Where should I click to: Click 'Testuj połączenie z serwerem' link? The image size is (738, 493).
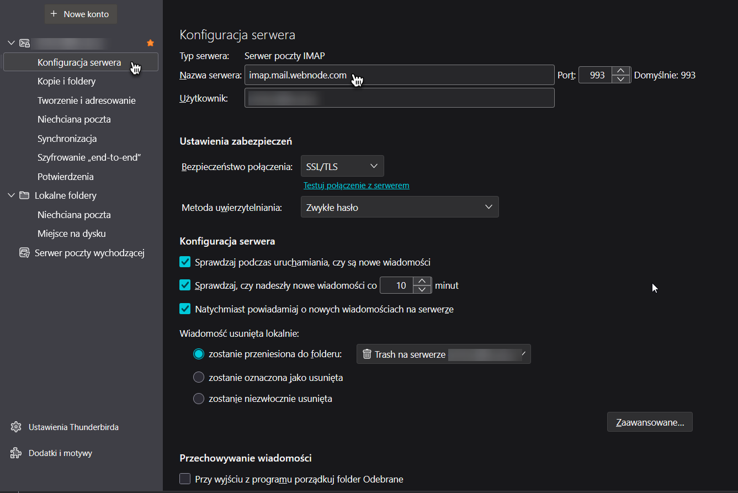click(357, 185)
